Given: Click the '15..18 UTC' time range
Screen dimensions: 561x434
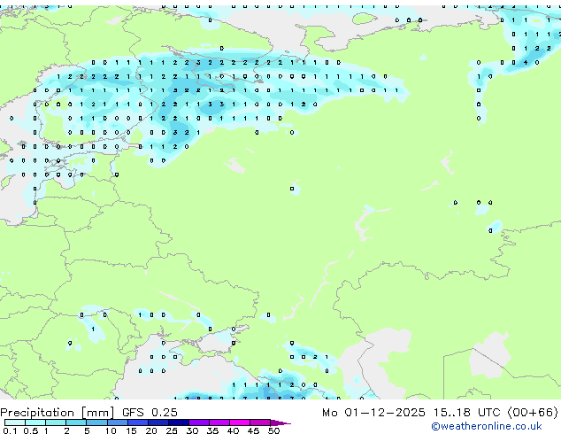Looking at the screenshot, I should (x=467, y=413).
